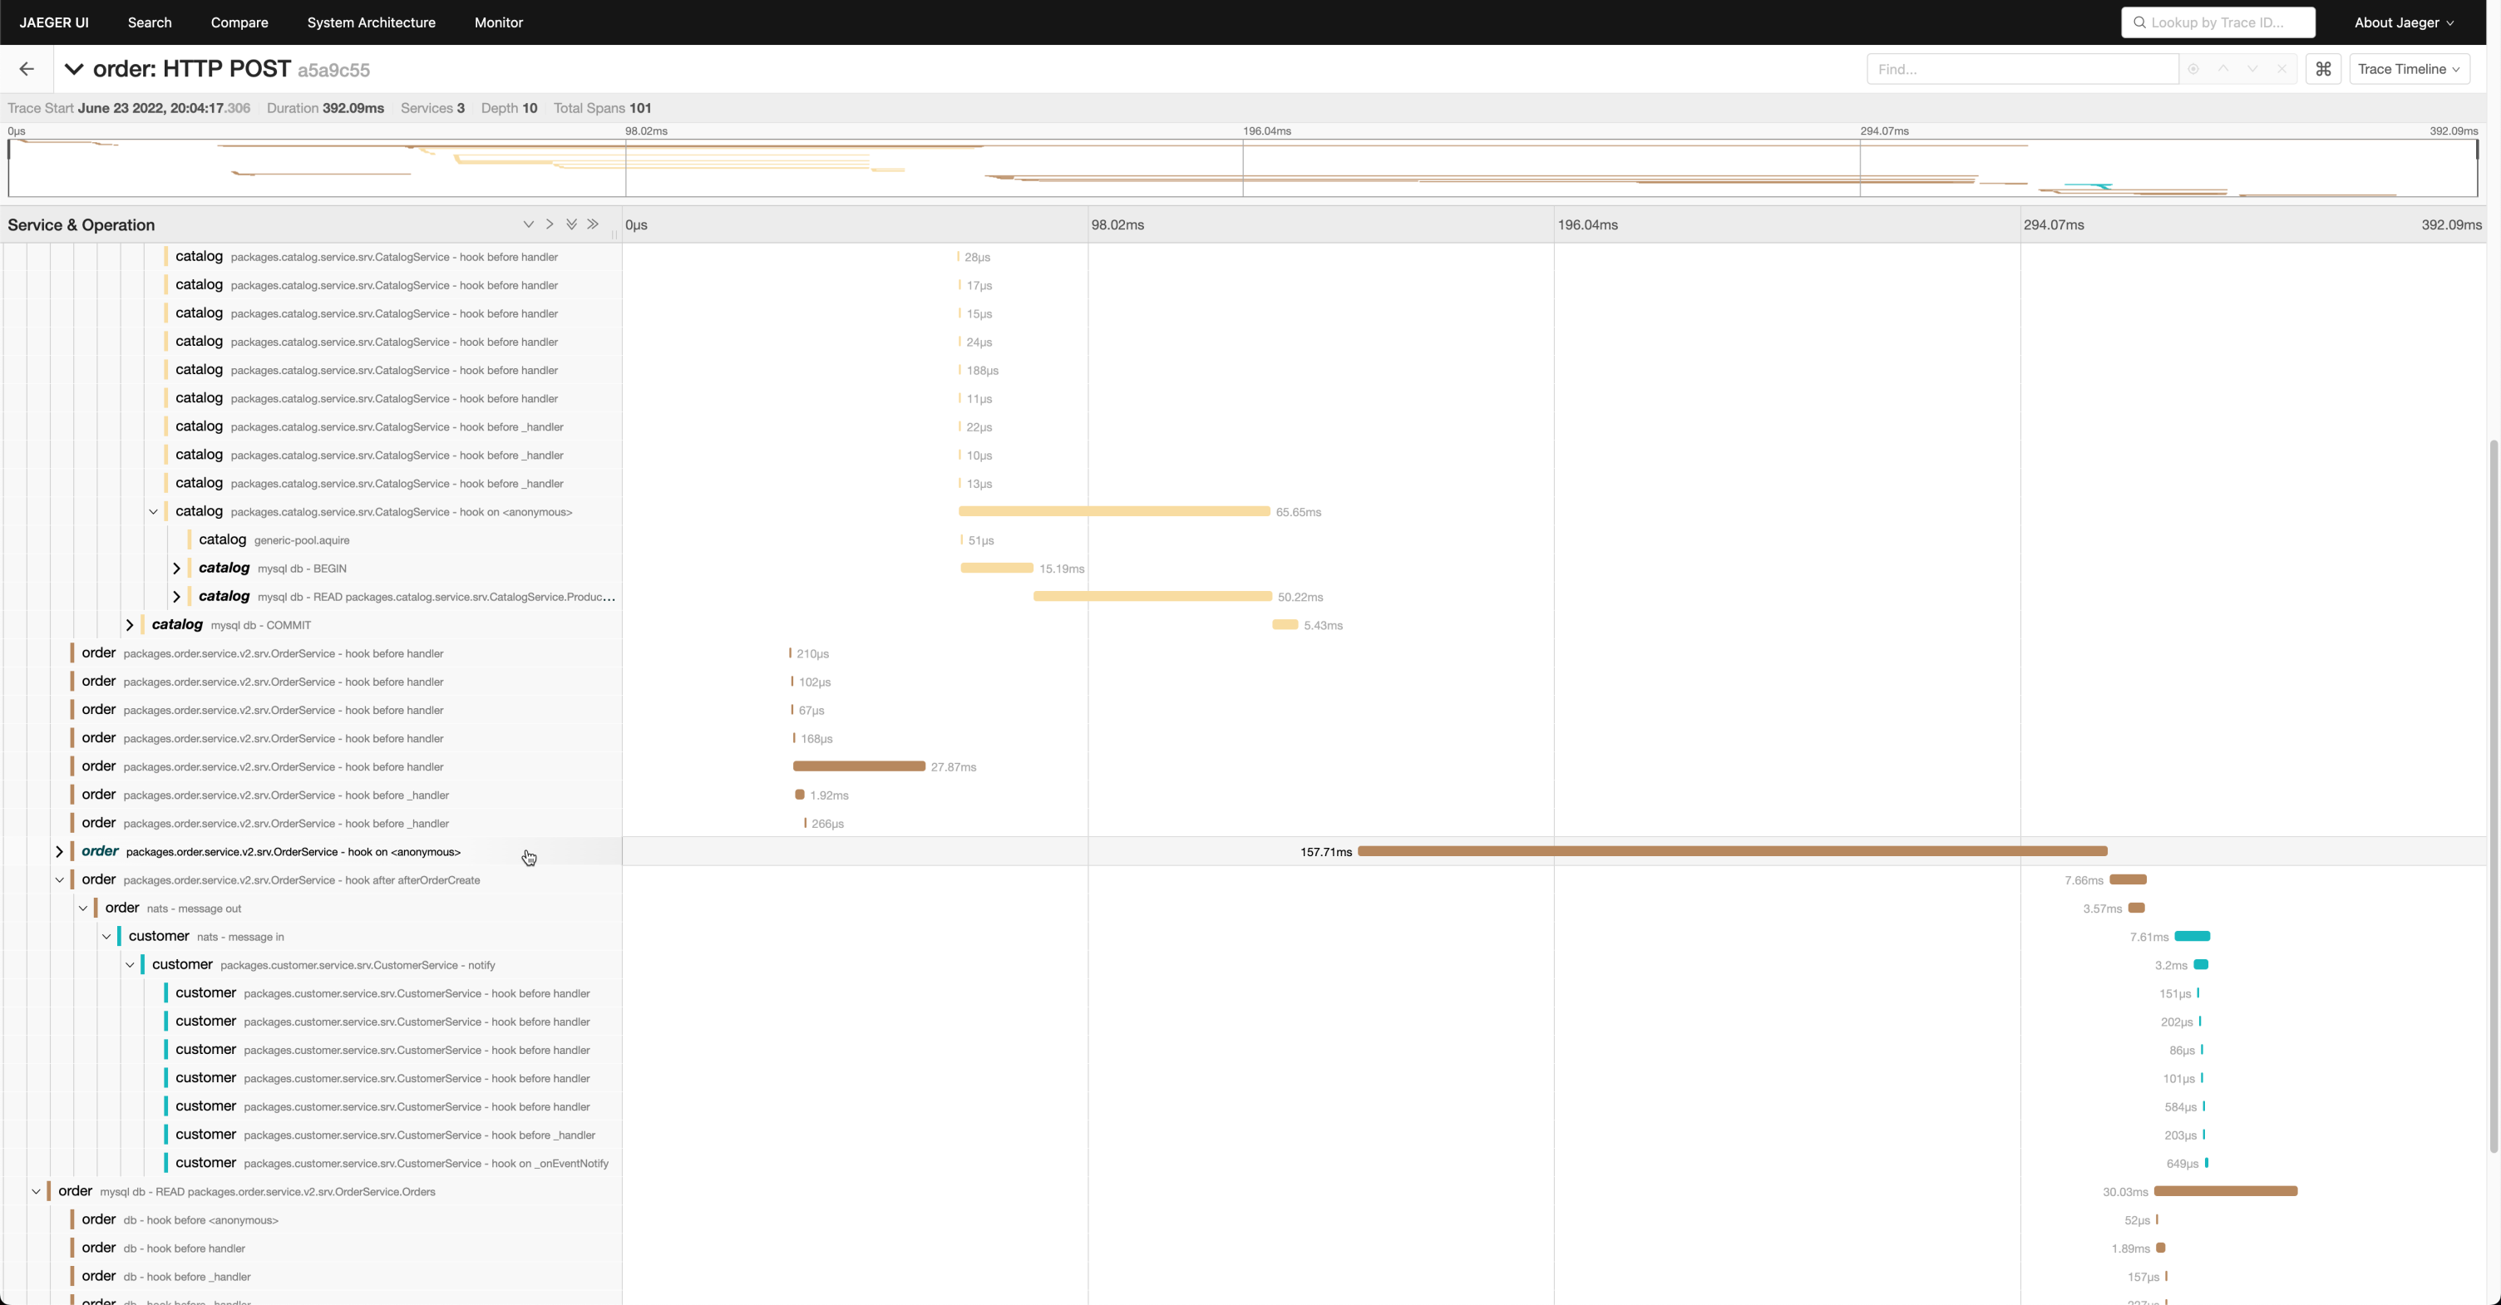Collapse order mysql db - READ Orders span
This screenshot has width=2501, height=1305.
pos(36,1191)
